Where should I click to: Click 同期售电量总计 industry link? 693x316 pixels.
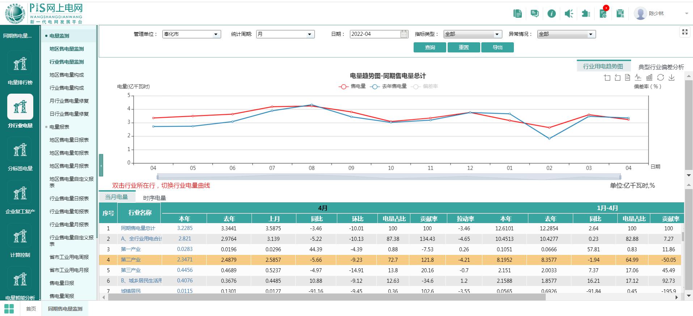[x=138, y=228]
